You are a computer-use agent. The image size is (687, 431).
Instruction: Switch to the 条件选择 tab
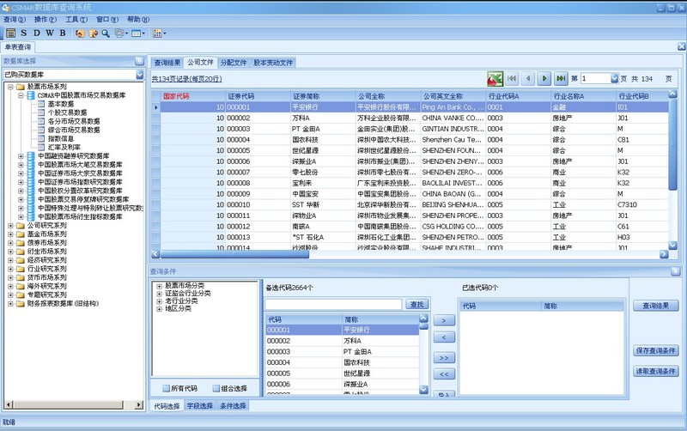pos(233,406)
